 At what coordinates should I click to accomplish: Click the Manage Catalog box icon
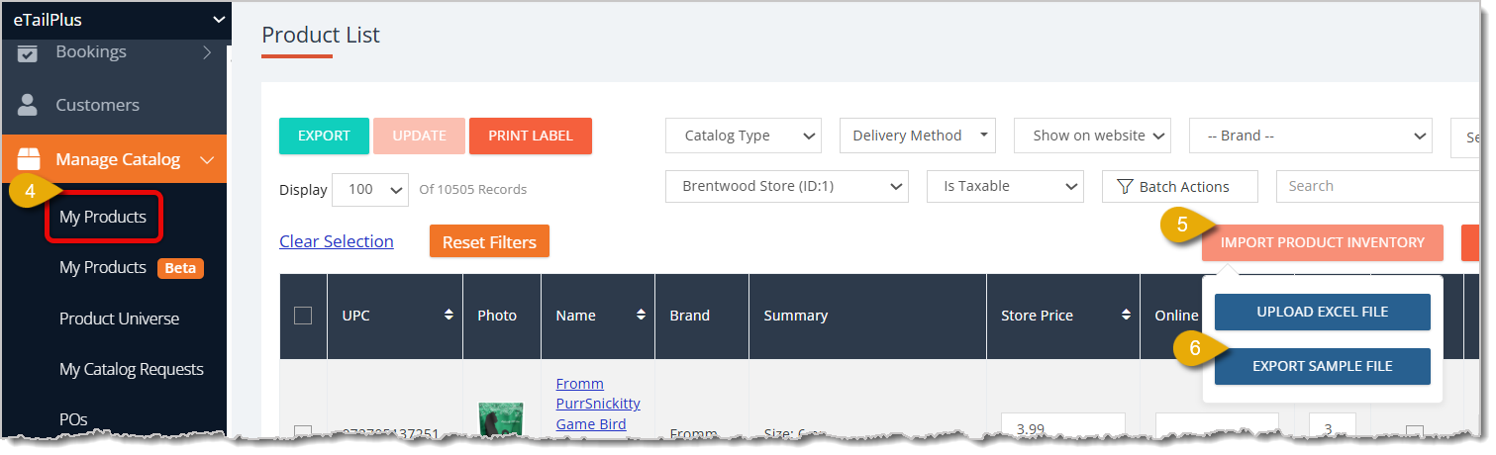point(29,159)
